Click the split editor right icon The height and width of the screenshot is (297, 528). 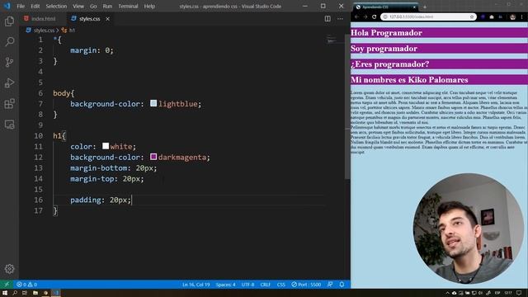tap(328, 19)
